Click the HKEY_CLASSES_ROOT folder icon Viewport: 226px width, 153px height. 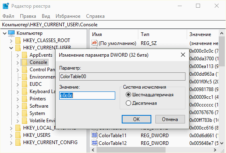pos(18,40)
